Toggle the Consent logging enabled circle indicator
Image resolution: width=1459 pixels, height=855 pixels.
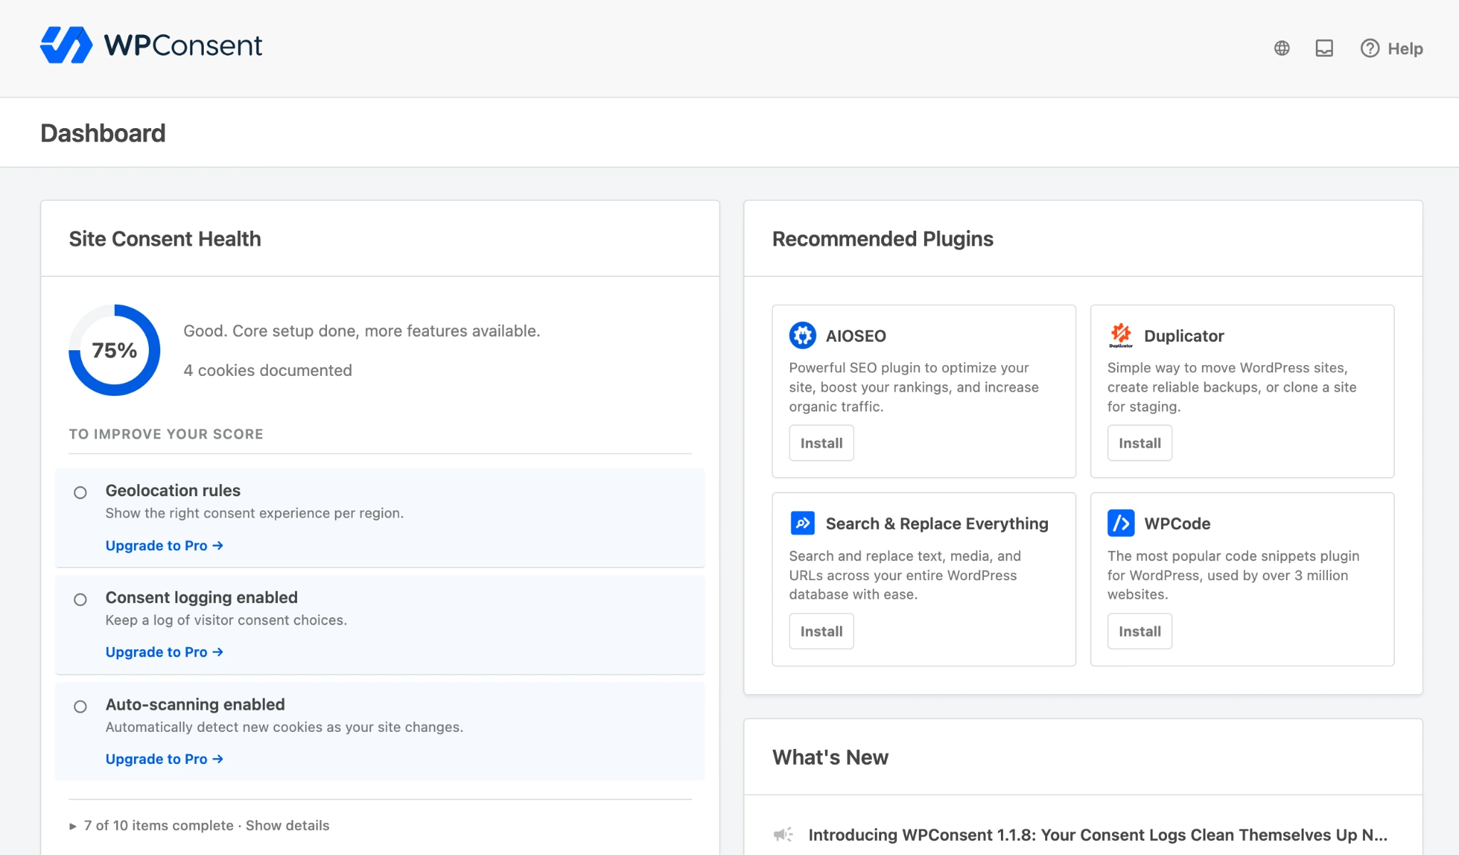[81, 599]
